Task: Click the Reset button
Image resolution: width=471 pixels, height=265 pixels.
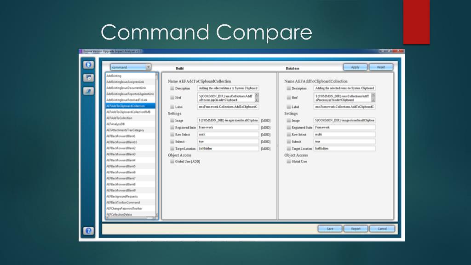Action: tap(381, 67)
